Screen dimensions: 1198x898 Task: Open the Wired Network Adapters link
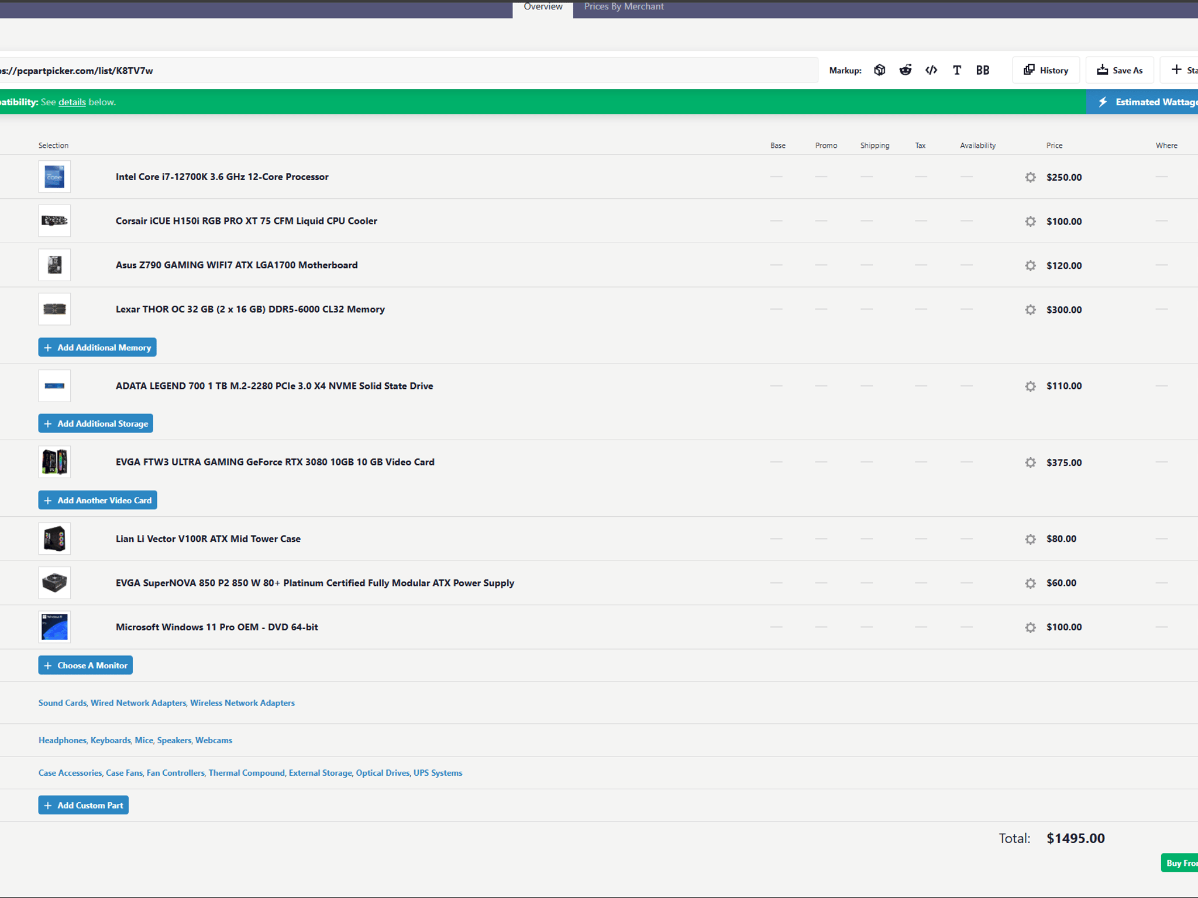pos(138,703)
